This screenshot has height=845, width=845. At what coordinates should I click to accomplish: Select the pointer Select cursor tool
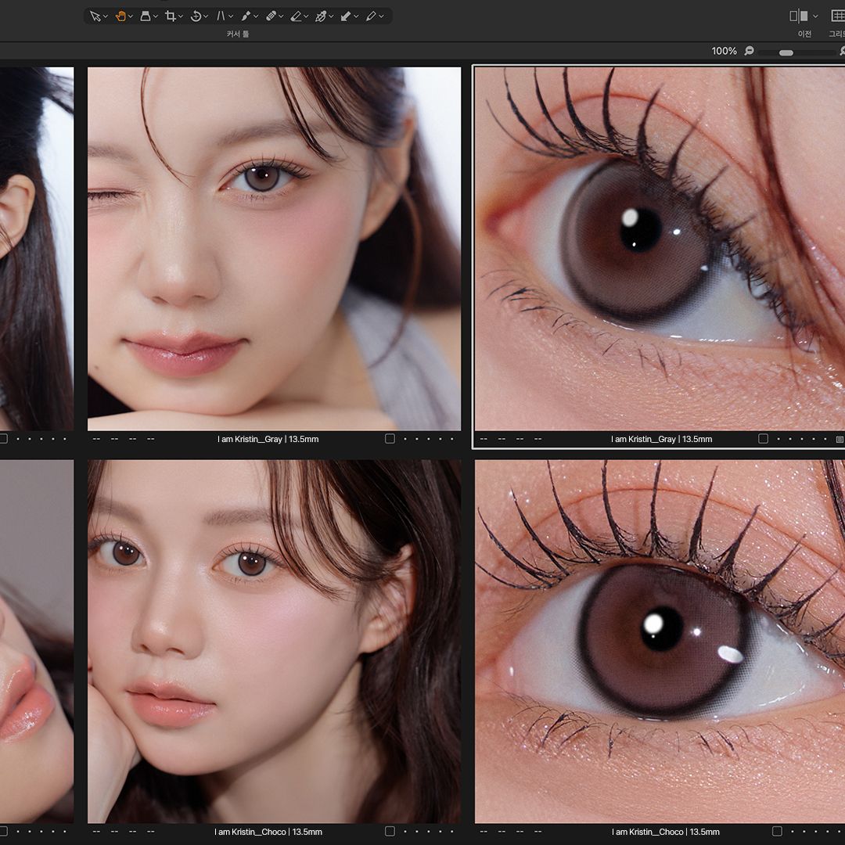[95, 16]
